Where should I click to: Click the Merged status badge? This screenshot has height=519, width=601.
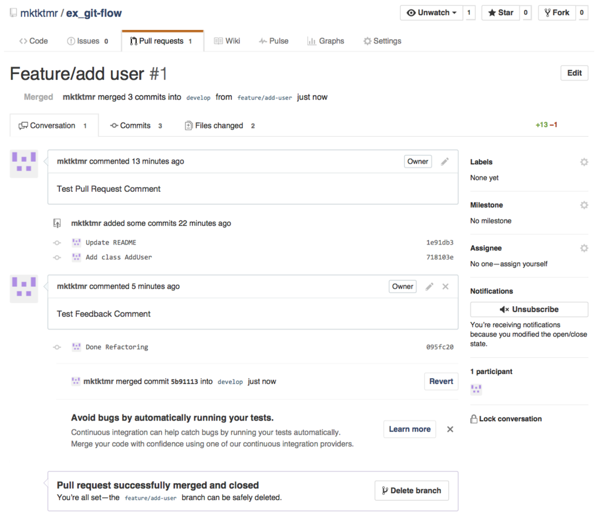[x=38, y=97]
